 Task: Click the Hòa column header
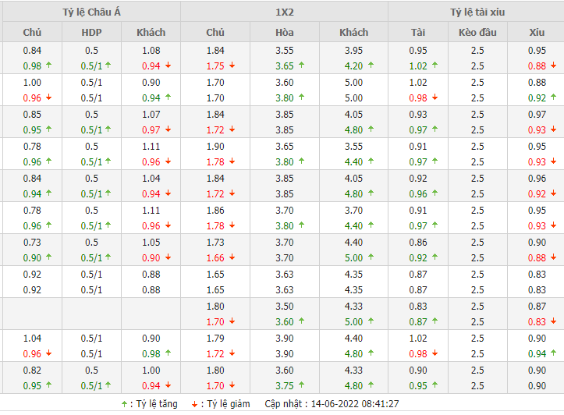click(x=285, y=32)
